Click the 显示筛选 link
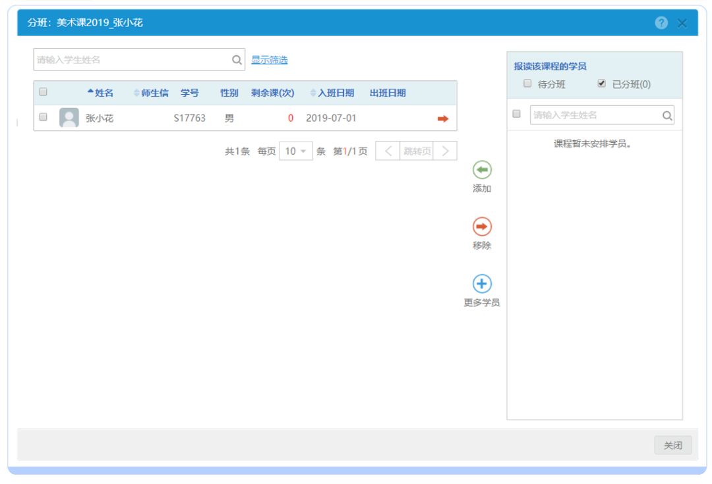Image resolution: width=712 pixels, height=484 pixels. [269, 60]
